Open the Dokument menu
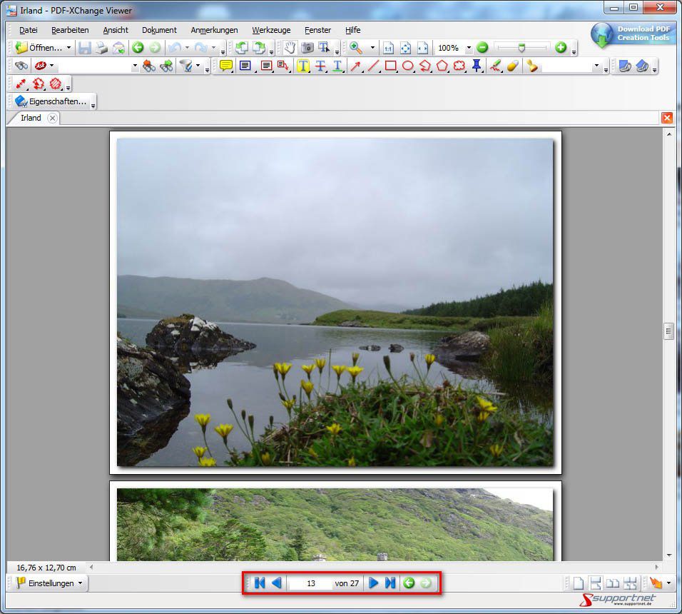 point(159,30)
